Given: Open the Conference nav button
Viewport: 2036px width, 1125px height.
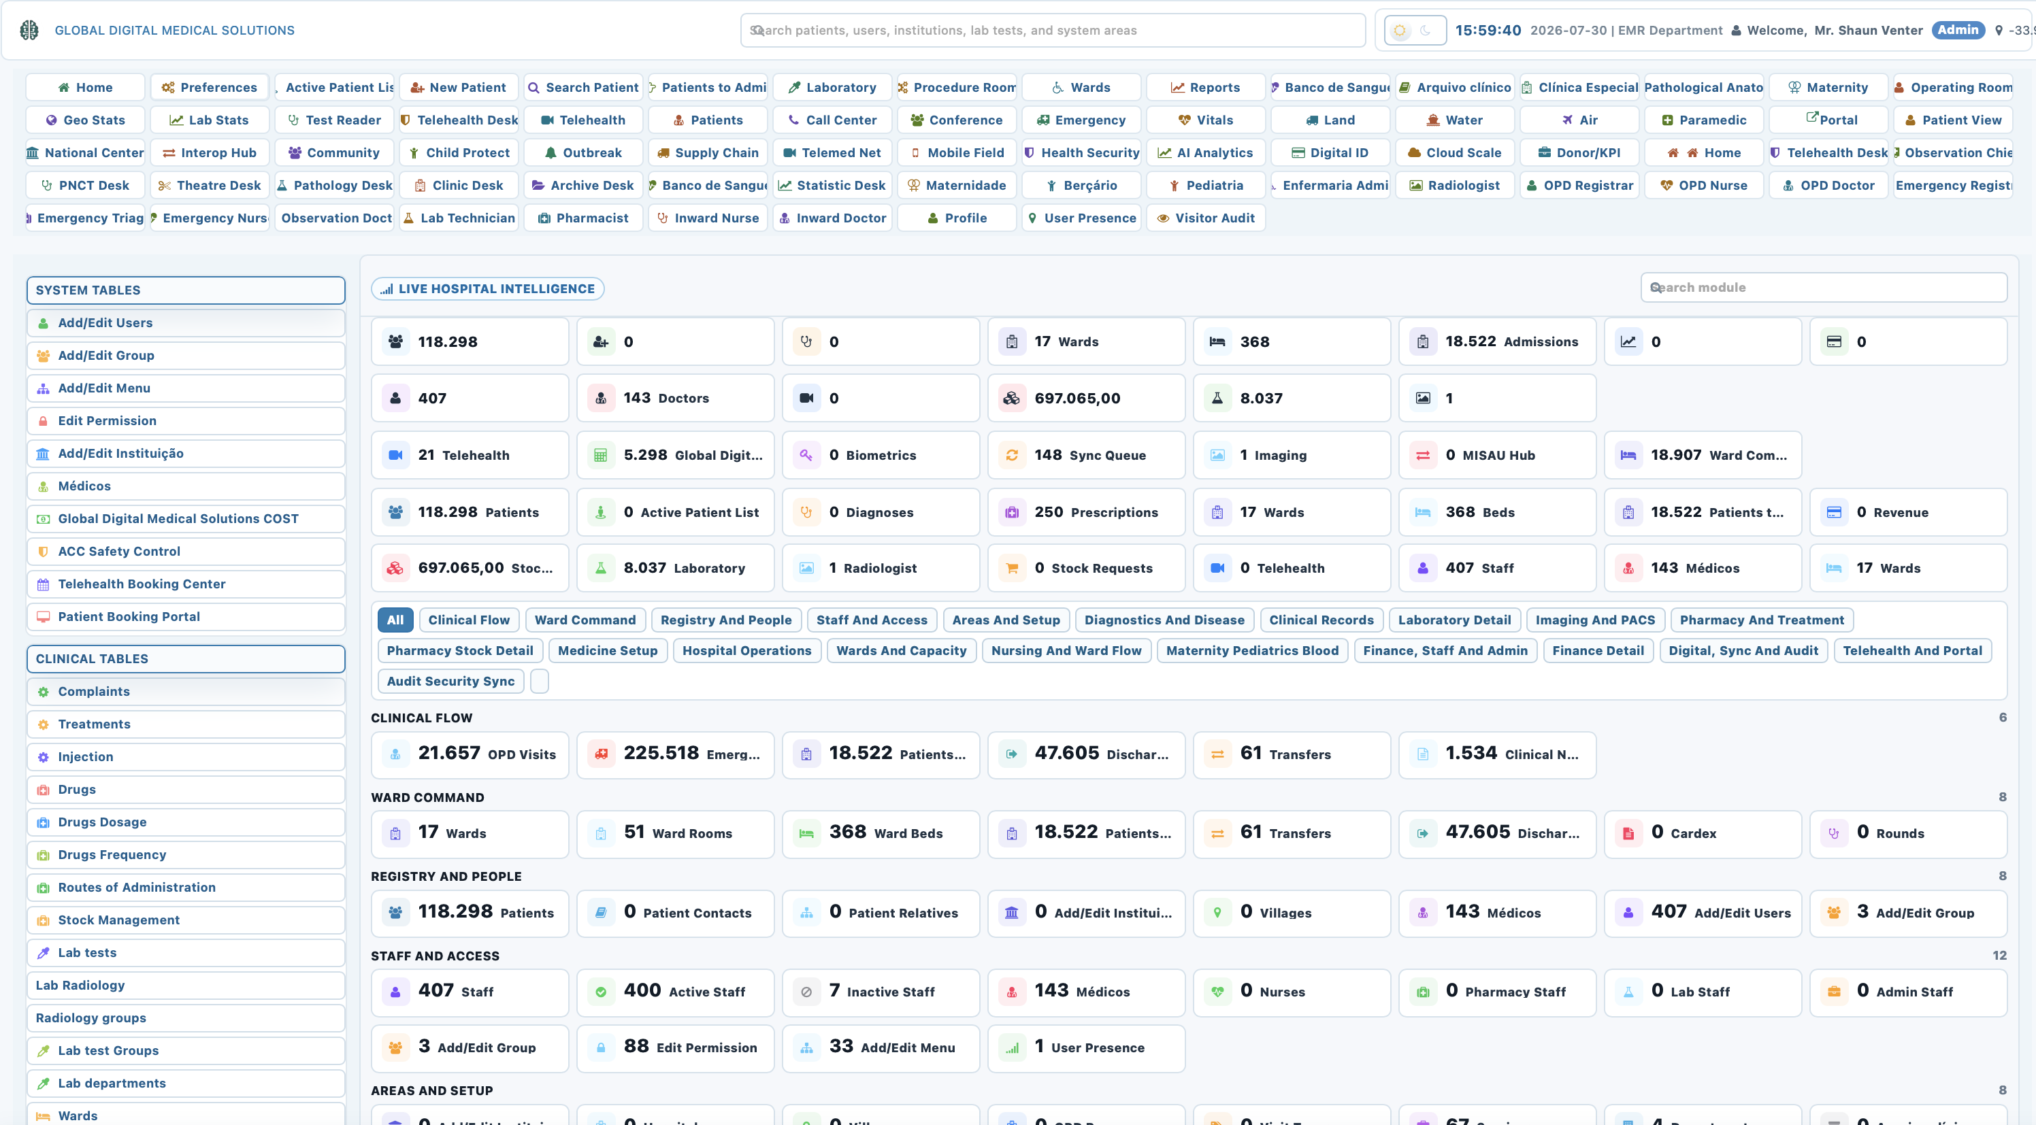Looking at the screenshot, I should [956, 120].
